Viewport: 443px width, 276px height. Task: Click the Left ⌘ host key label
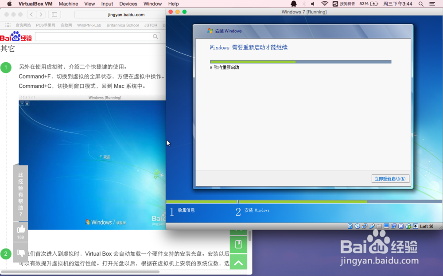tap(427, 227)
